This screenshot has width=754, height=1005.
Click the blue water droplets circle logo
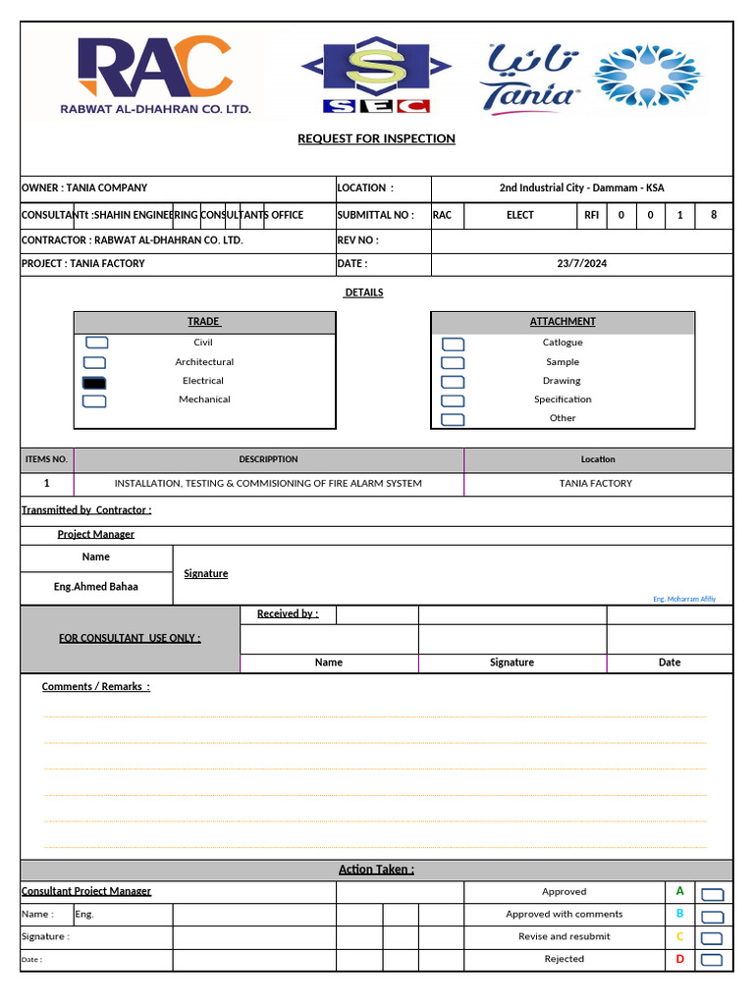(x=648, y=76)
